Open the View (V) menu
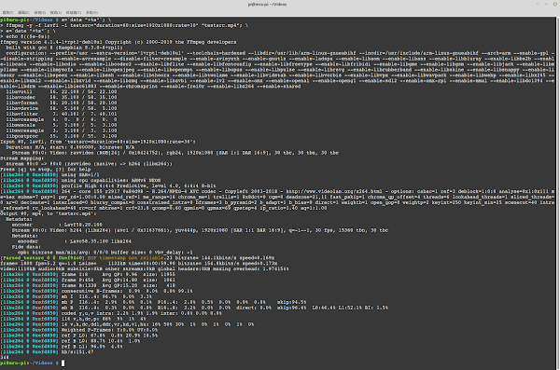This screenshot has height=370, width=560. [x=39, y=12]
